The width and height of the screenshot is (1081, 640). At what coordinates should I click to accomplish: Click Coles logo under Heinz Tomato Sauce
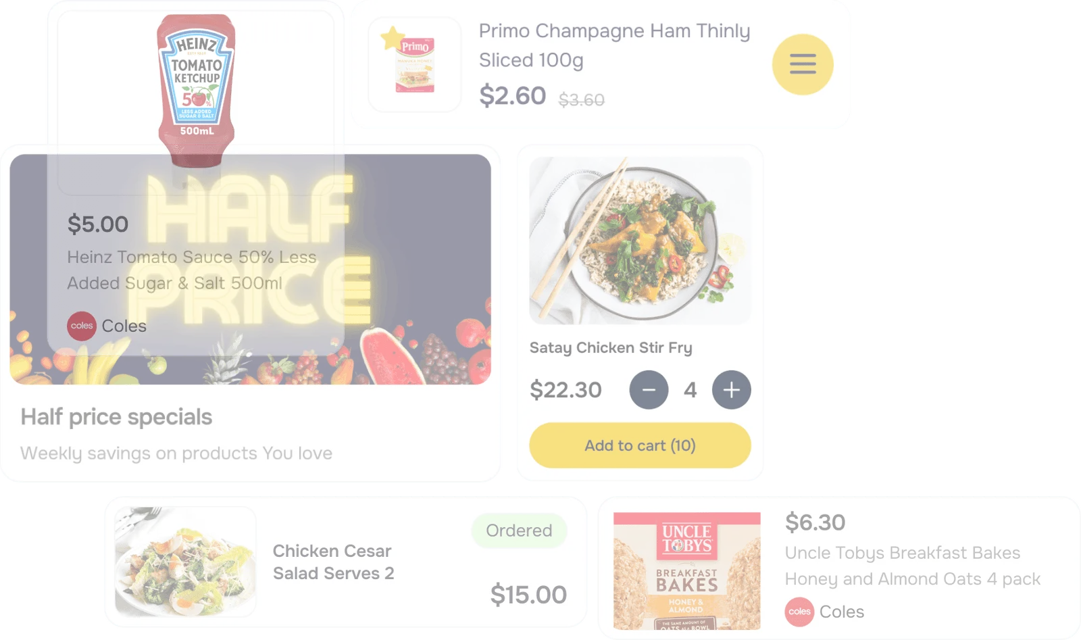point(82,326)
